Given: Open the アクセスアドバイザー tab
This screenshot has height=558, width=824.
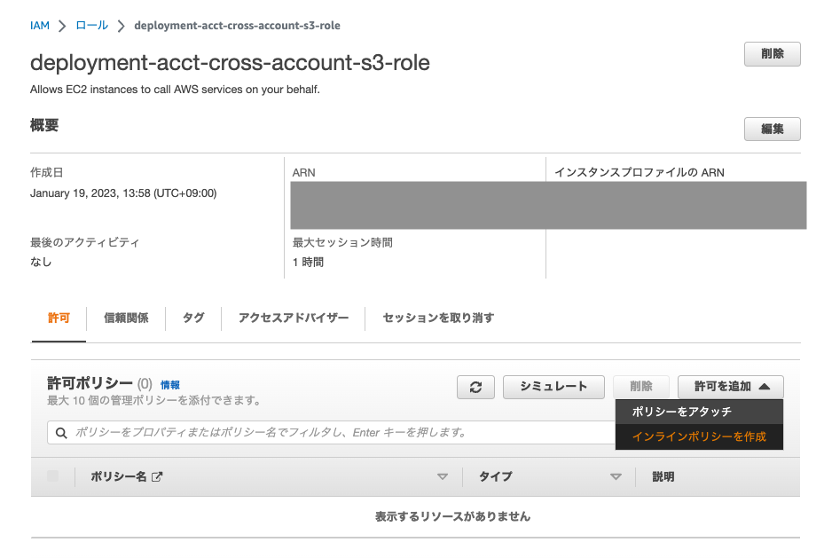Looking at the screenshot, I should [x=293, y=318].
